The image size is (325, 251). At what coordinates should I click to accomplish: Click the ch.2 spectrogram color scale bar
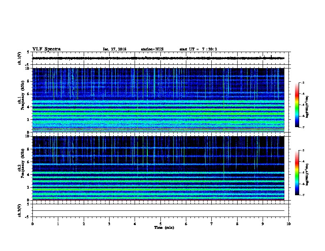click(x=297, y=173)
